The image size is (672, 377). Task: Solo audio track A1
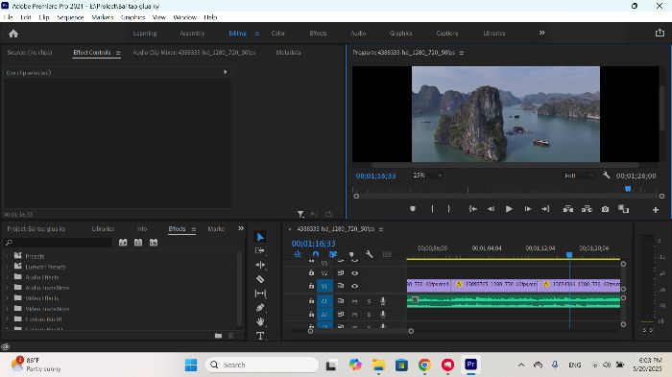(369, 301)
